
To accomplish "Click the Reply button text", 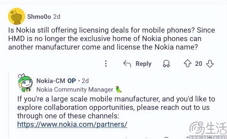I will 143,64.
